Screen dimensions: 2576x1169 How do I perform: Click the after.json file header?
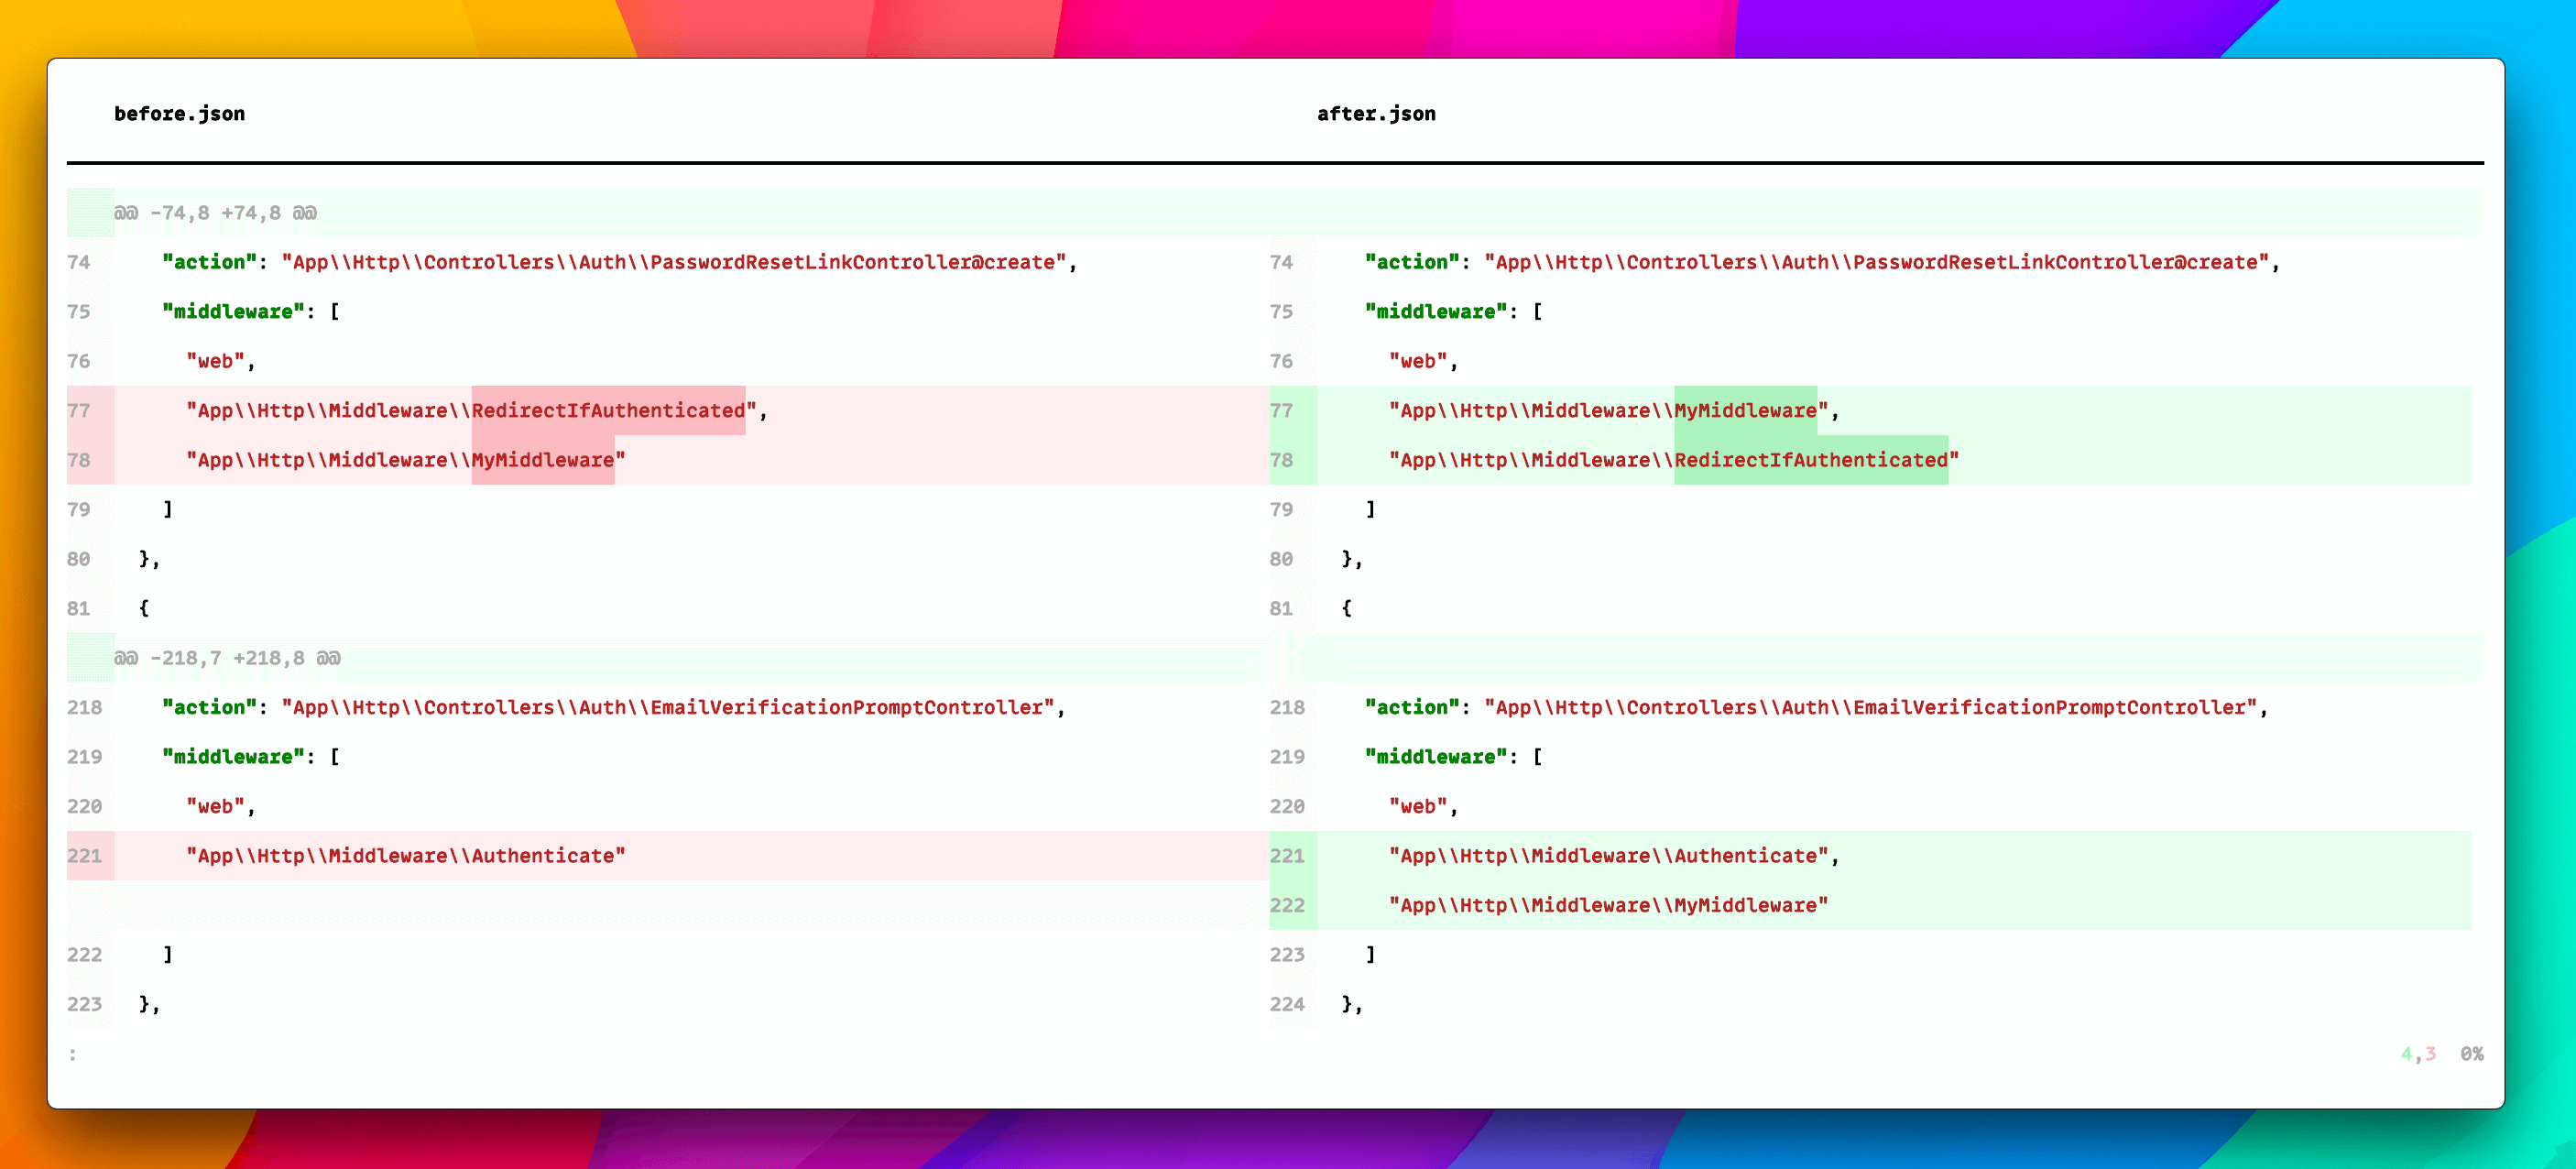(x=1375, y=114)
